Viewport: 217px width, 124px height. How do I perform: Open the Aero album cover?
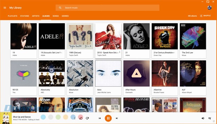[x=108, y=74]
